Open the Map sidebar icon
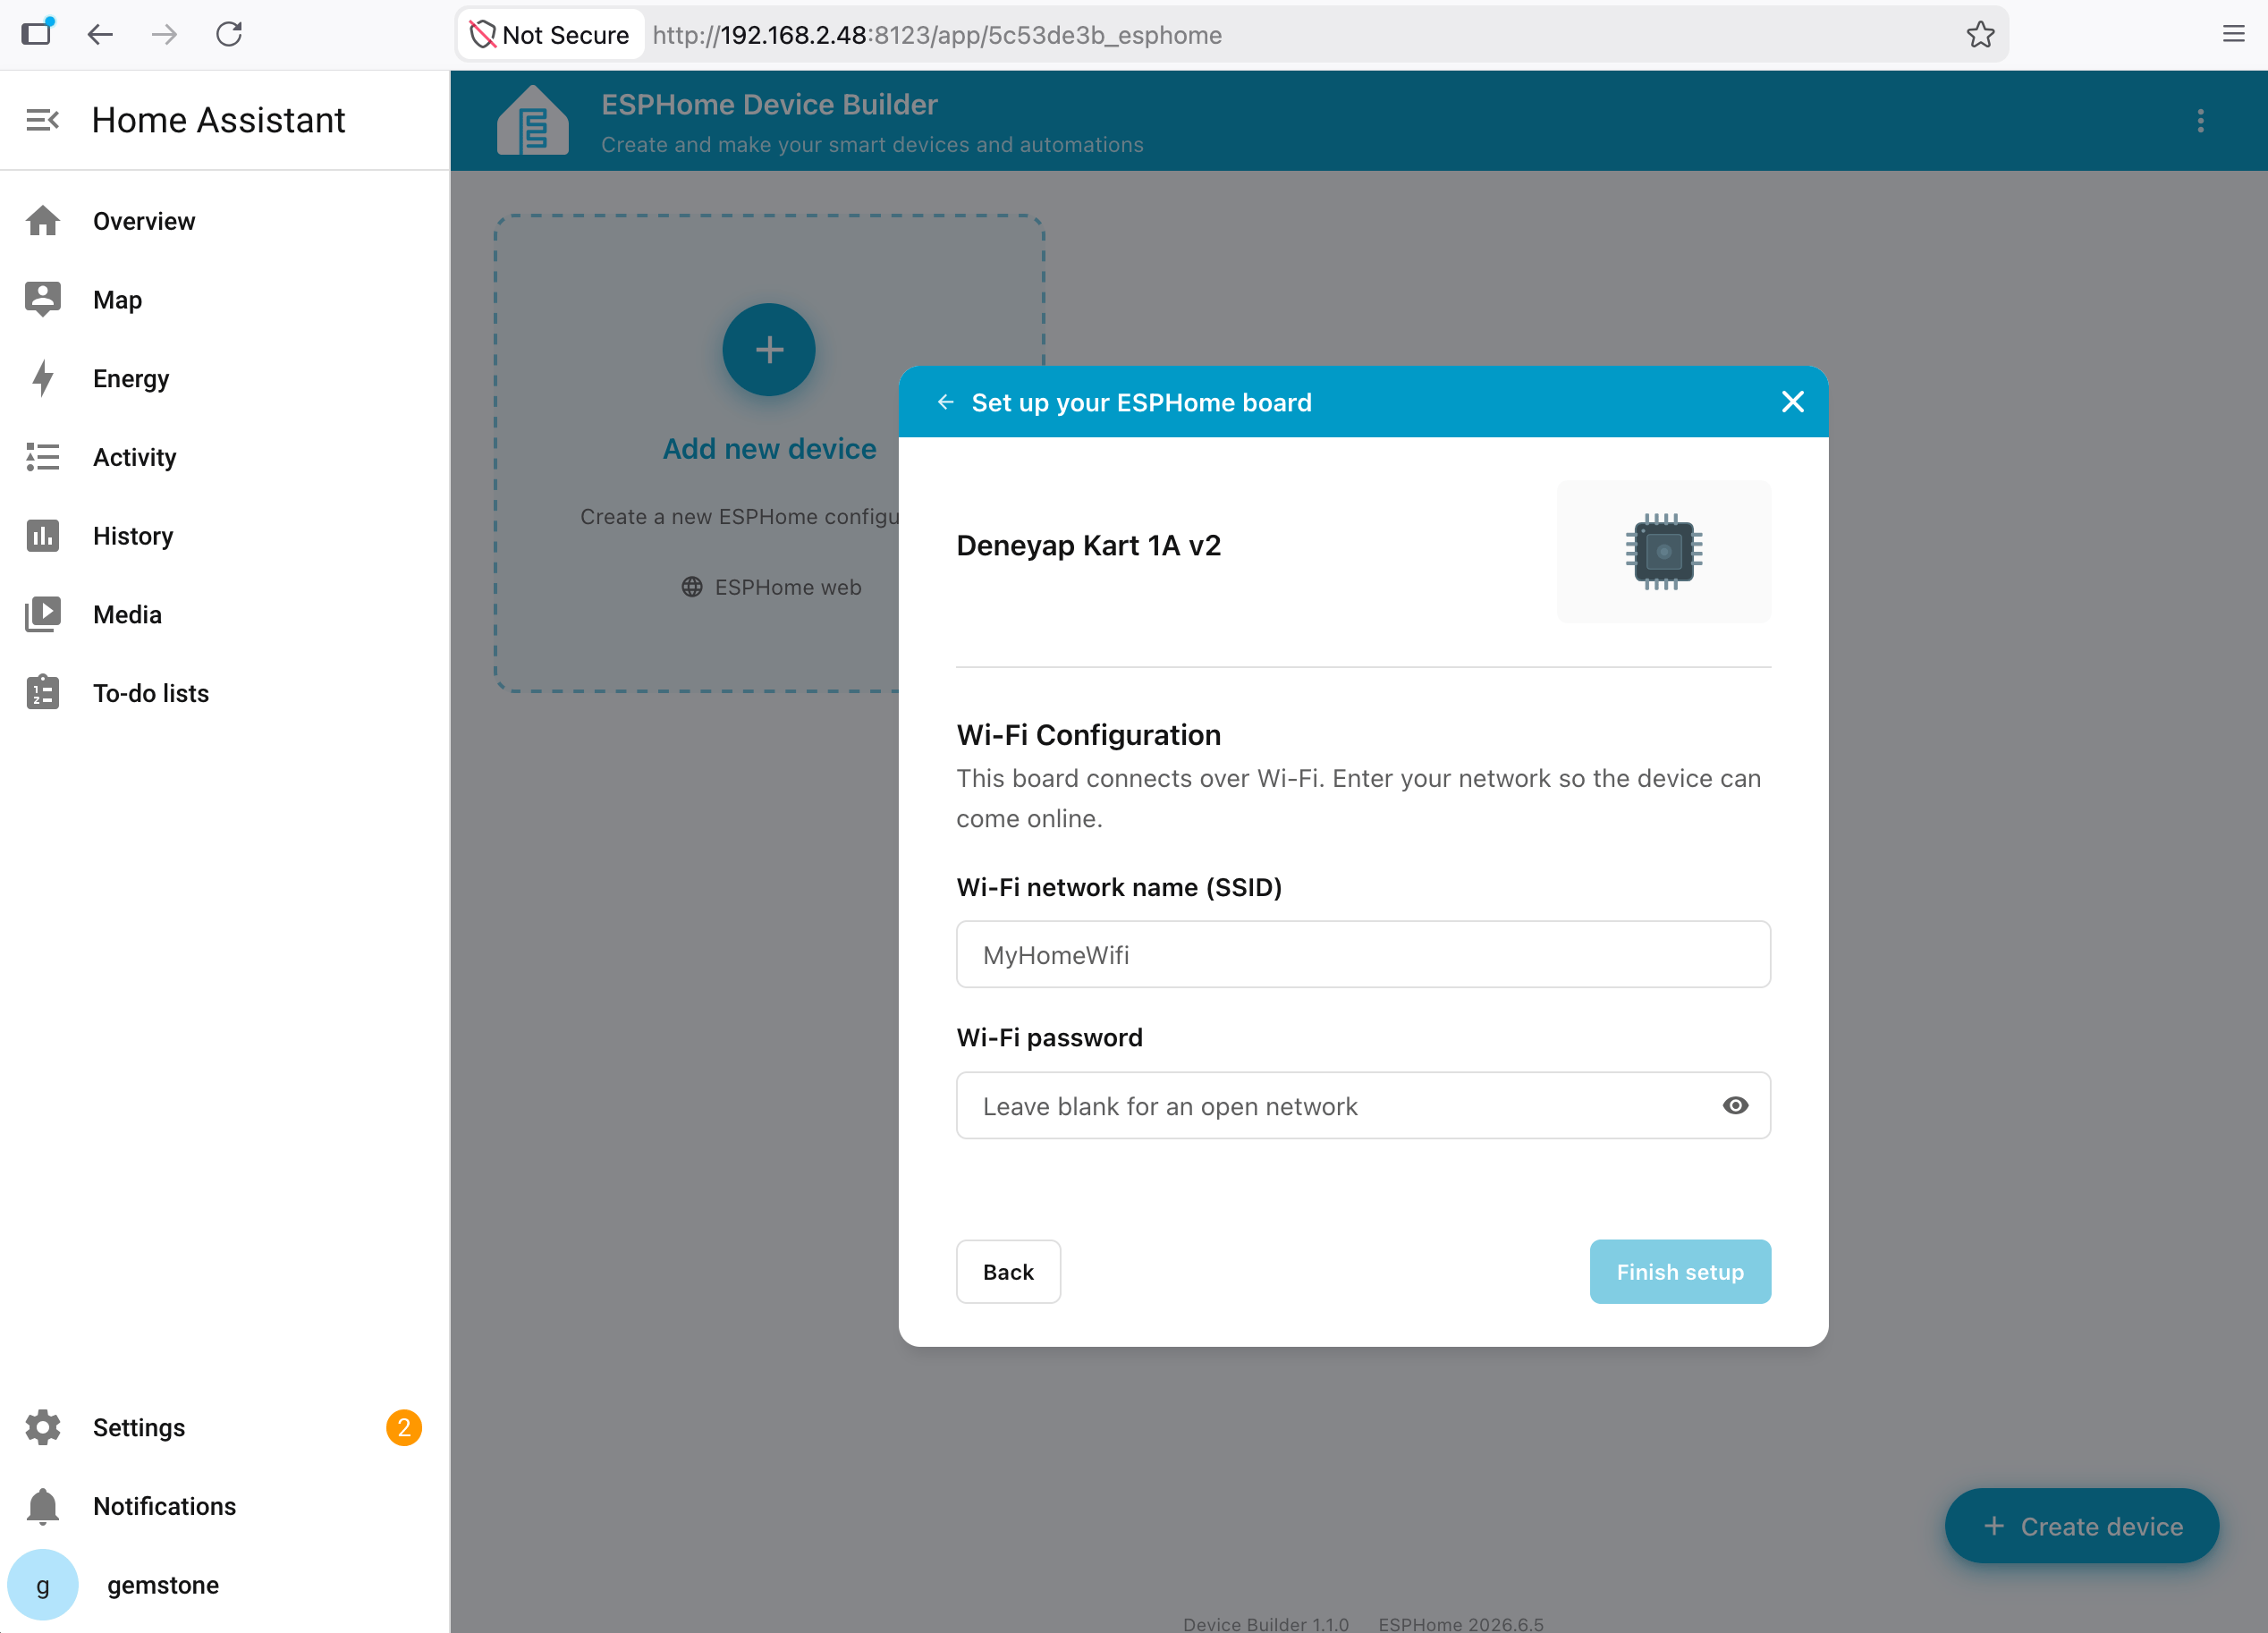 click(x=43, y=299)
